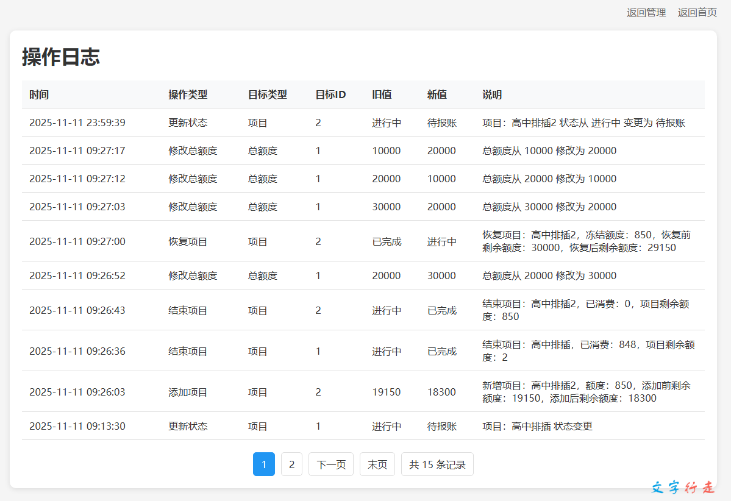The height and width of the screenshot is (501, 731).
Task: Click the 时间 column header
Action: (x=39, y=94)
